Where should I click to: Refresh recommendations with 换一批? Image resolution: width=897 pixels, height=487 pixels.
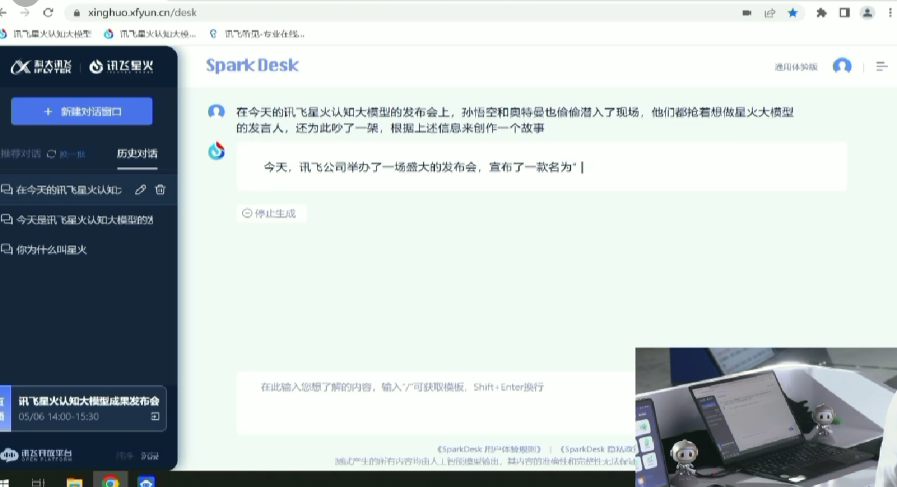(x=67, y=154)
